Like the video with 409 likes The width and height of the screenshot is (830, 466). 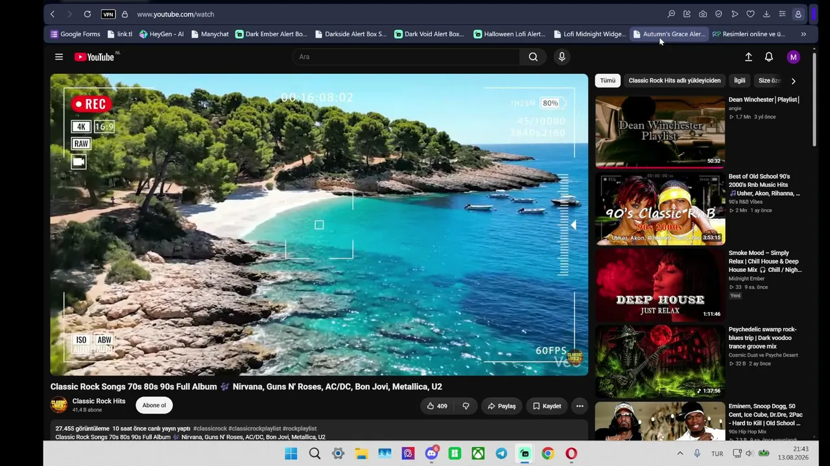pos(437,406)
